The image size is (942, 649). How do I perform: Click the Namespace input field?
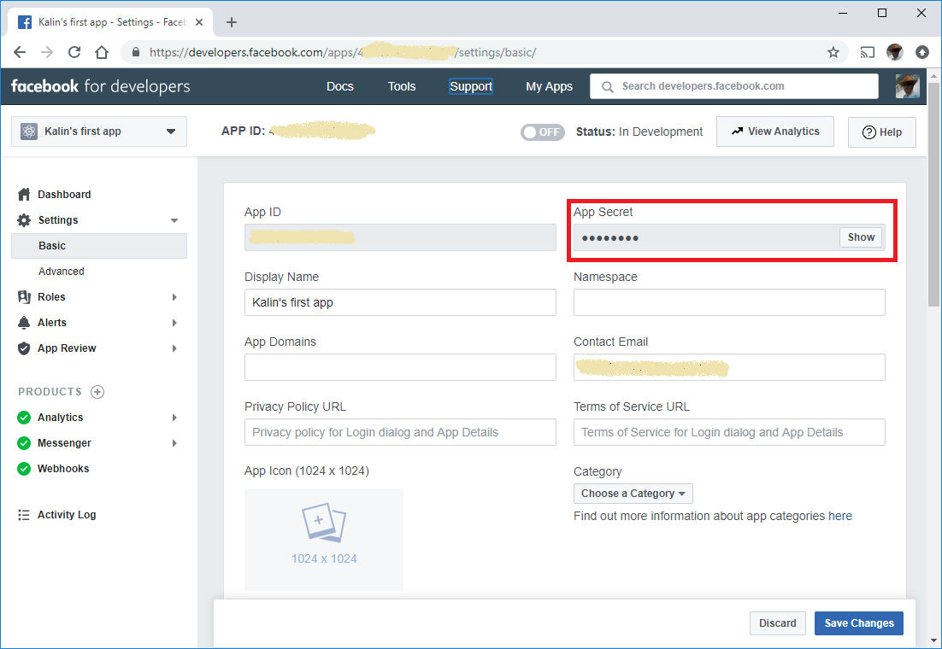[729, 302]
